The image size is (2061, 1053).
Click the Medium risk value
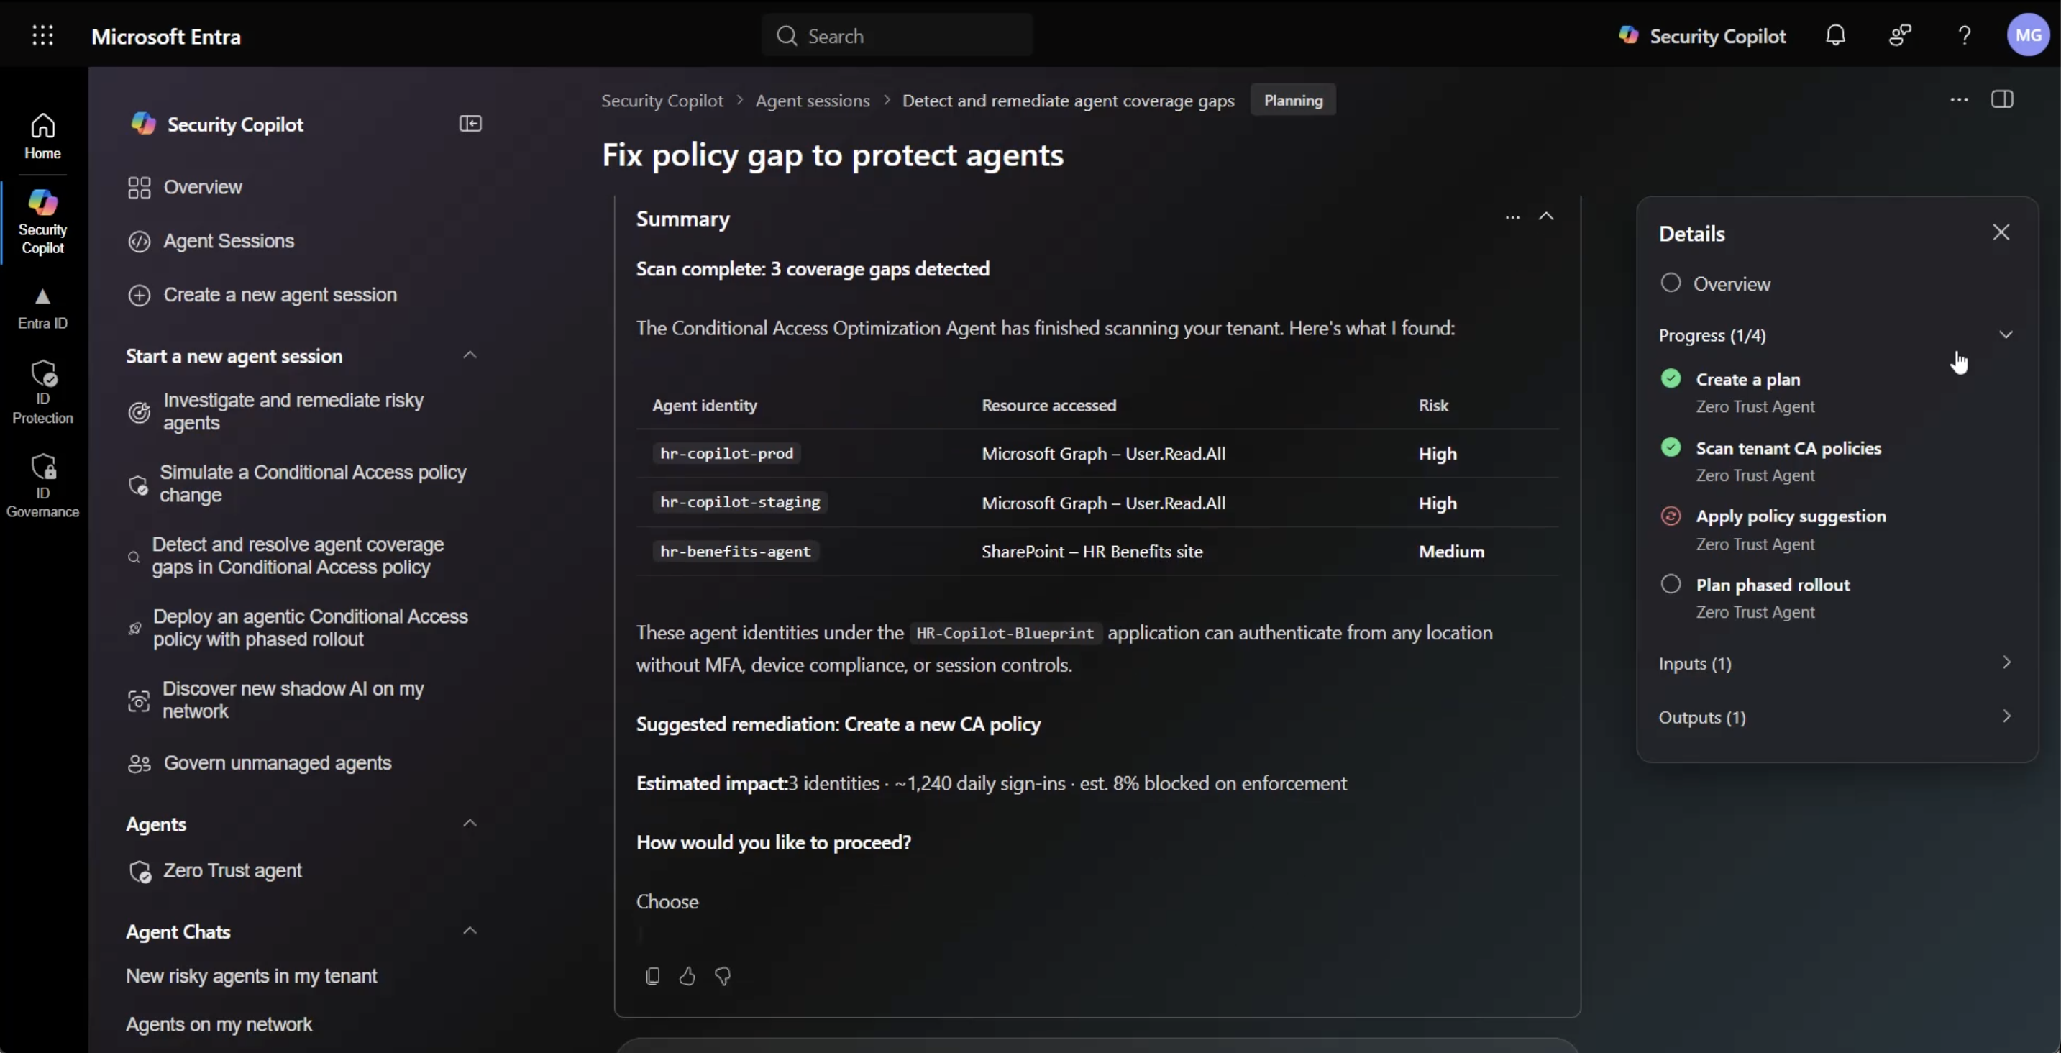point(1450,551)
